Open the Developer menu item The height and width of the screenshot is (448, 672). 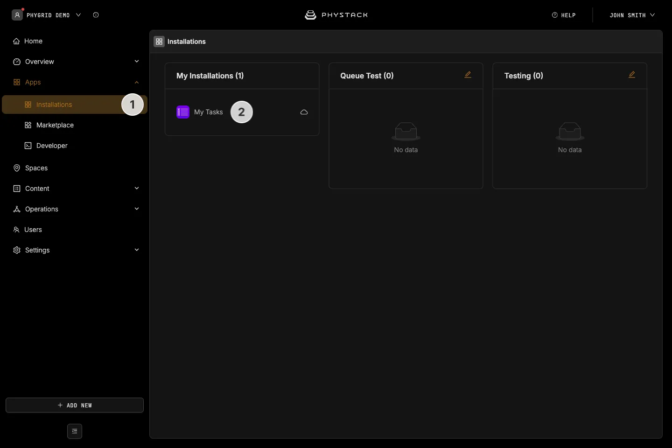[75, 146]
